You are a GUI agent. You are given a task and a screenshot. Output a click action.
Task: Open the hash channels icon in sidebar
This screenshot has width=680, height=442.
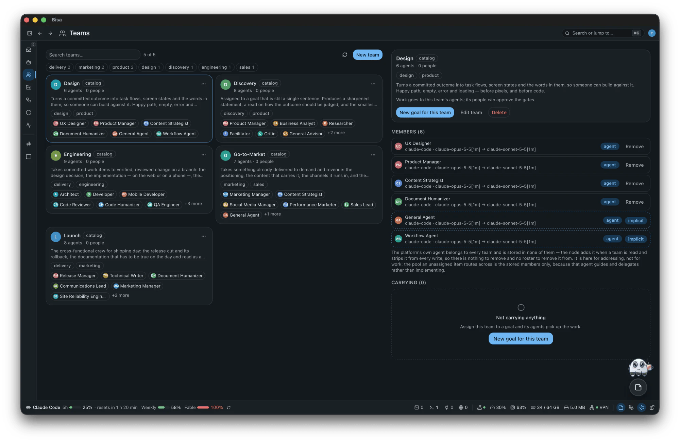click(29, 144)
